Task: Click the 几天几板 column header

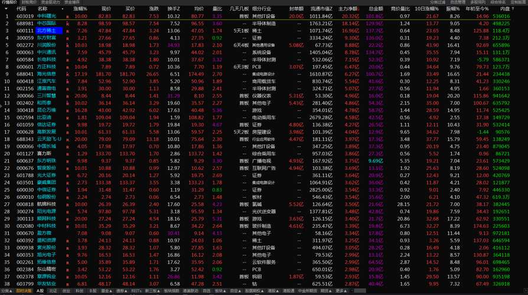Action: coord(239,9)
